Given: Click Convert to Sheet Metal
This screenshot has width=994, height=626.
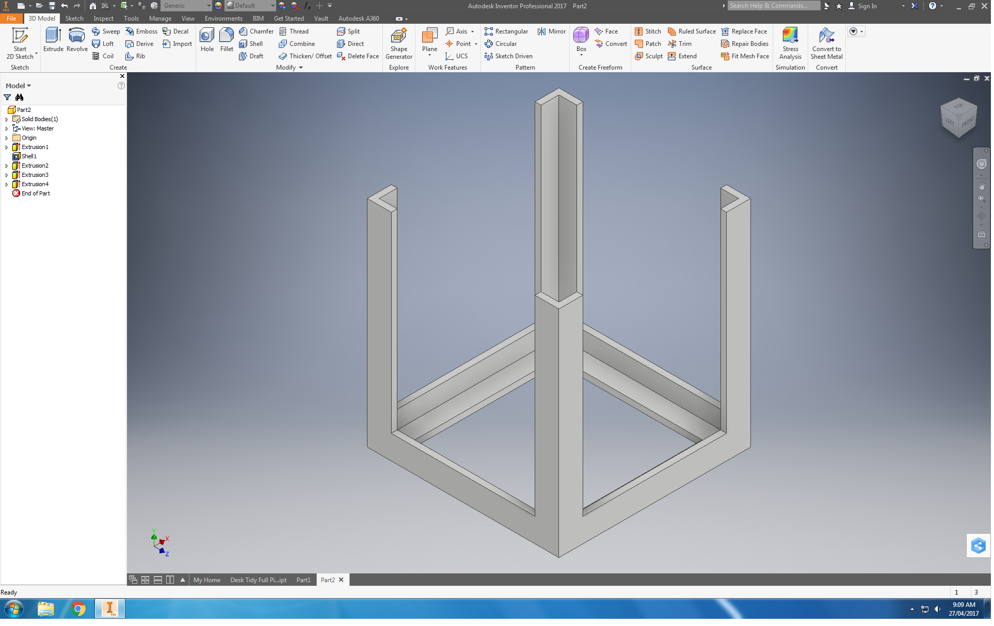Looking at the screenshot, I should [826, 44].
